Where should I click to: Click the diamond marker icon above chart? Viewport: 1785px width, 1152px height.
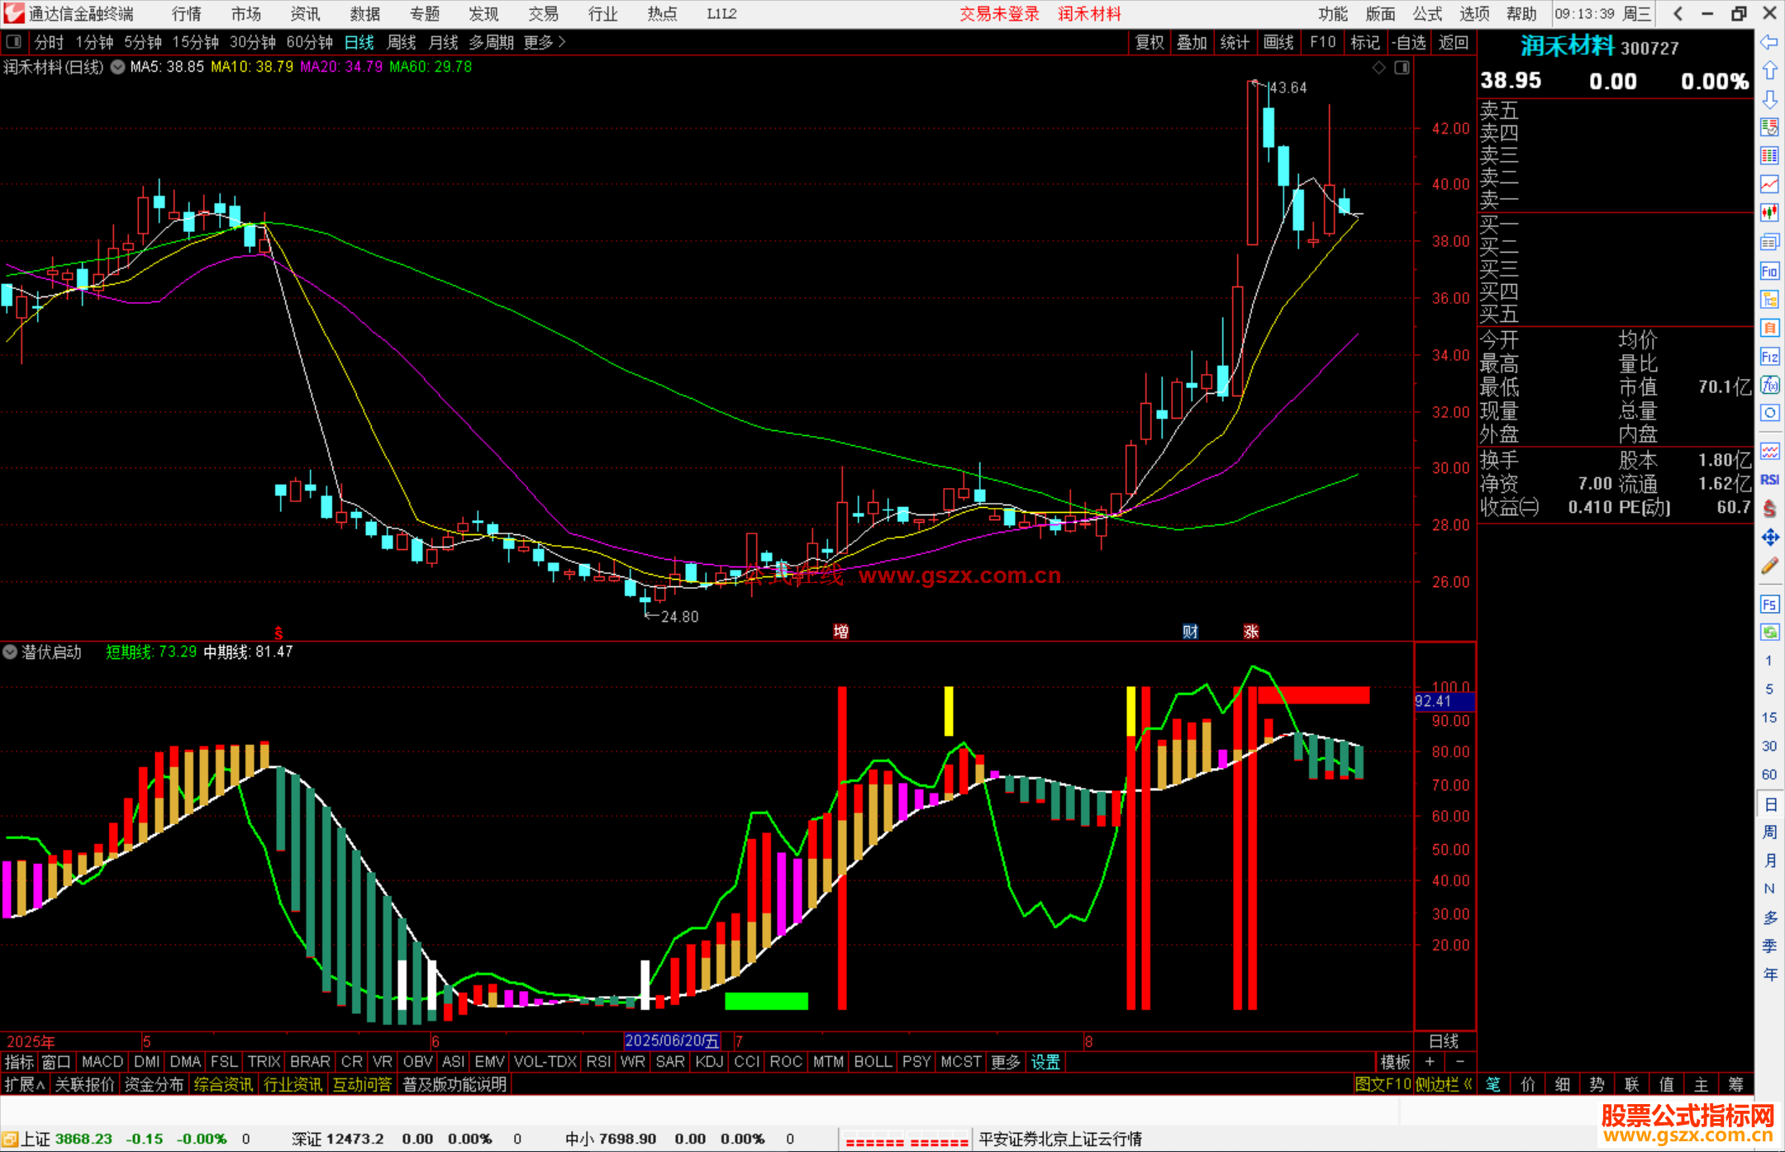pyautogui.click(x=1378, y=68)
